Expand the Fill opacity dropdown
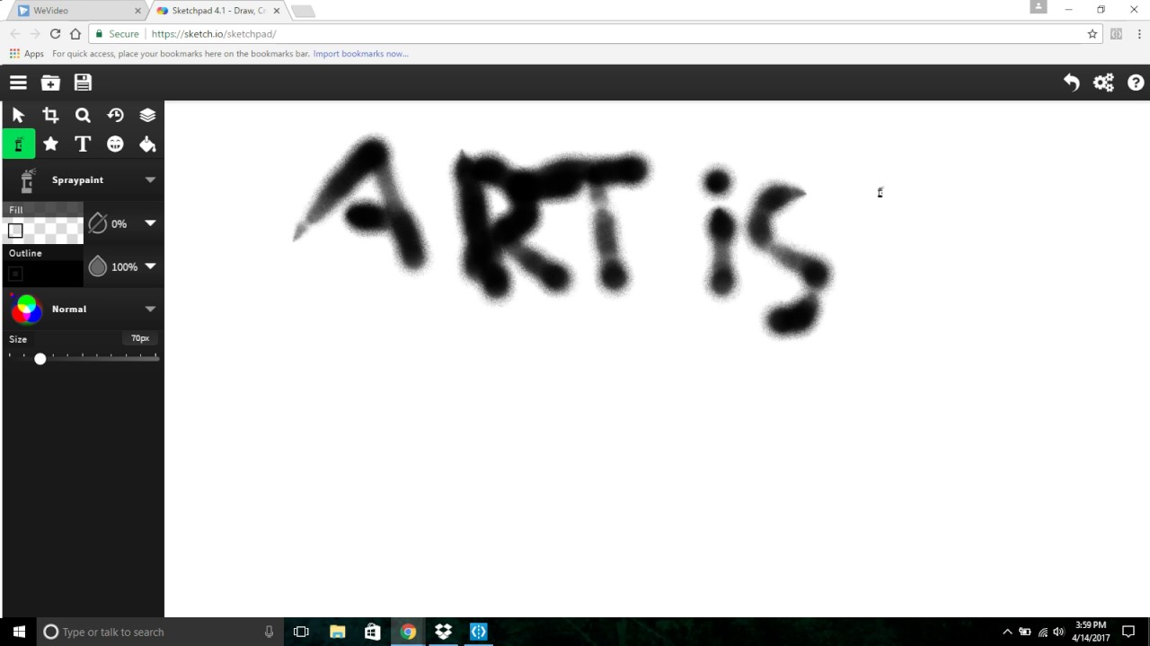 (150, 223)
